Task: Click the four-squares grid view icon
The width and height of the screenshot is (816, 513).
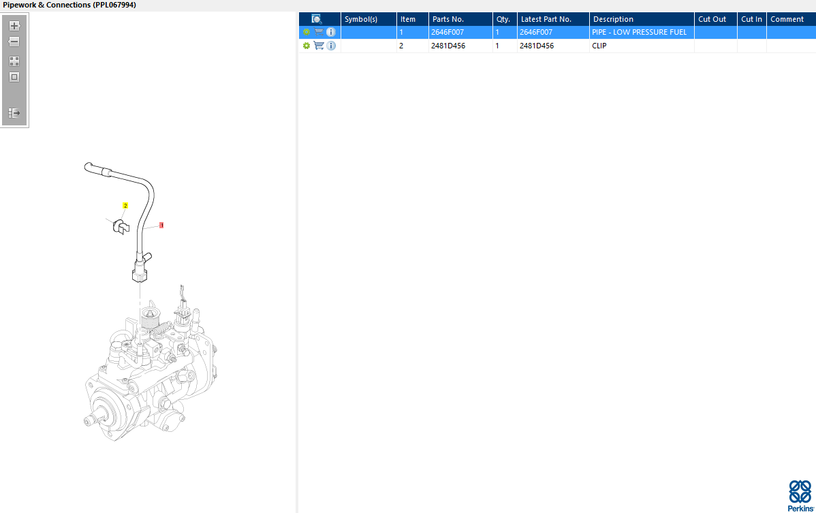Action: [x=14, y=61]
